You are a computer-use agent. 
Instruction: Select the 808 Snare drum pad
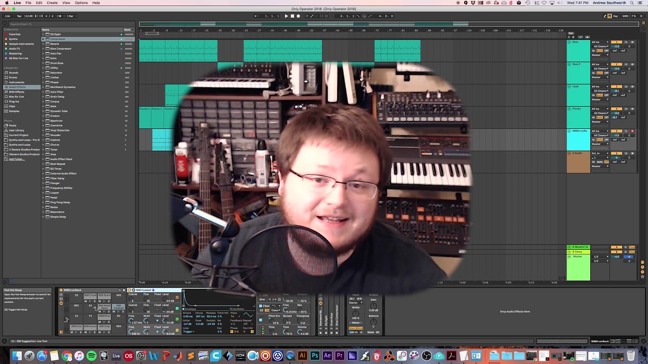90,327
